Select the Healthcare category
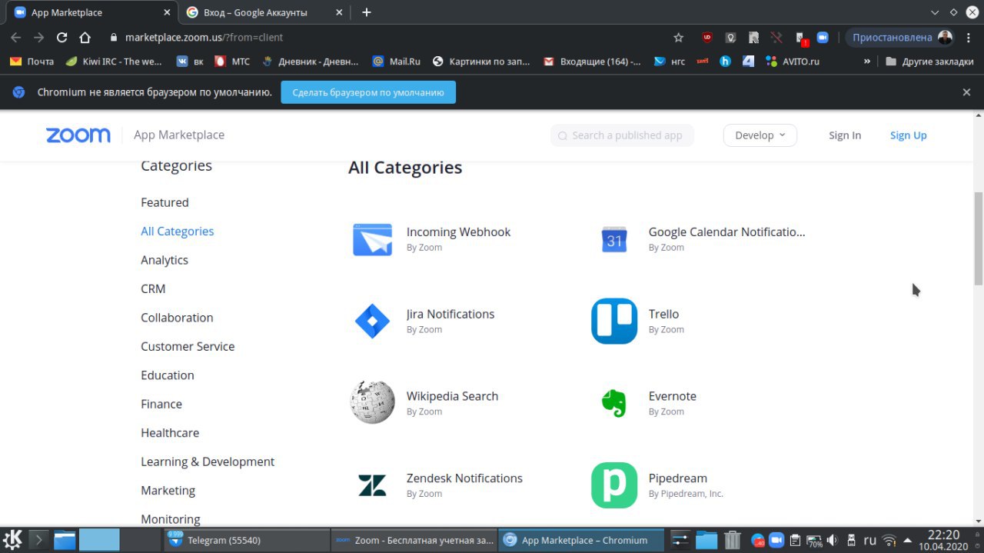The width and height of the screenshot is (984, 553). tap(170, 433)
